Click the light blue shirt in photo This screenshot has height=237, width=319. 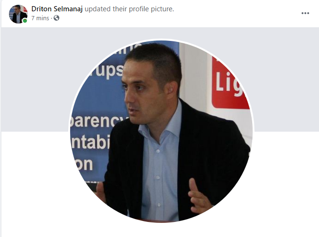click(x=159, y=163)
